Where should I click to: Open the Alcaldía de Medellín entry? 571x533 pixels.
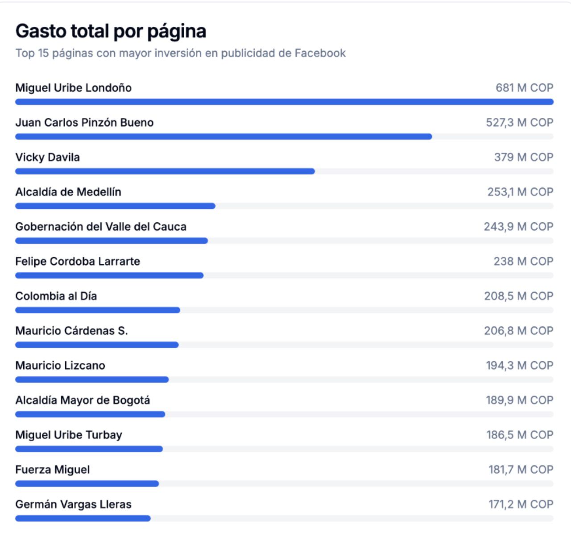tap(68, 192)
